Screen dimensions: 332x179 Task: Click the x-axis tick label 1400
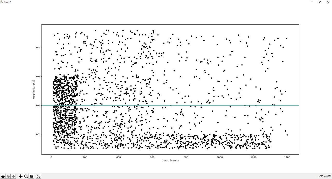287,157
